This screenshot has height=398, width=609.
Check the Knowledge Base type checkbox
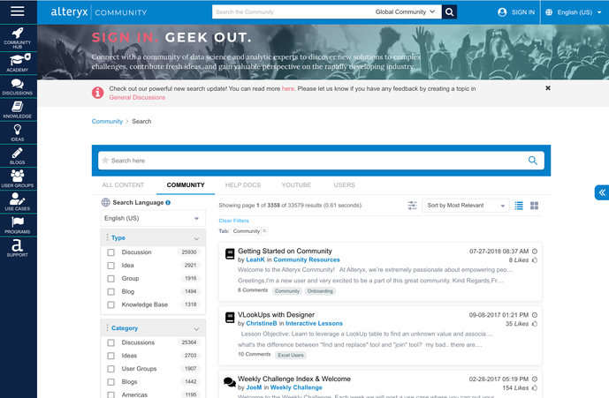click(x=111, y=305)
